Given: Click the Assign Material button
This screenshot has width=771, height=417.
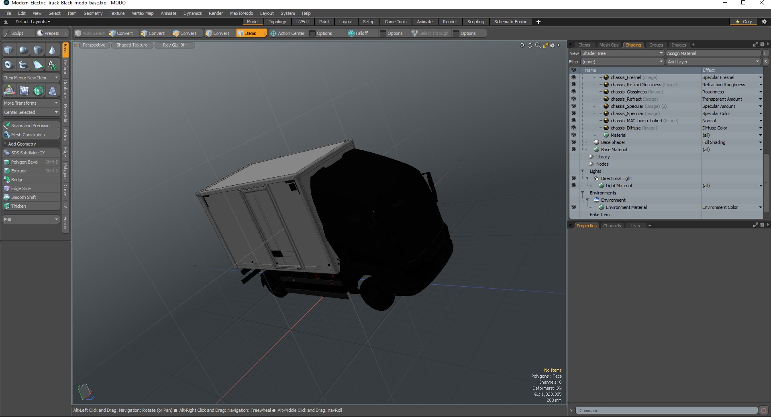Looking at the screenshot, I should coord(713,53).
